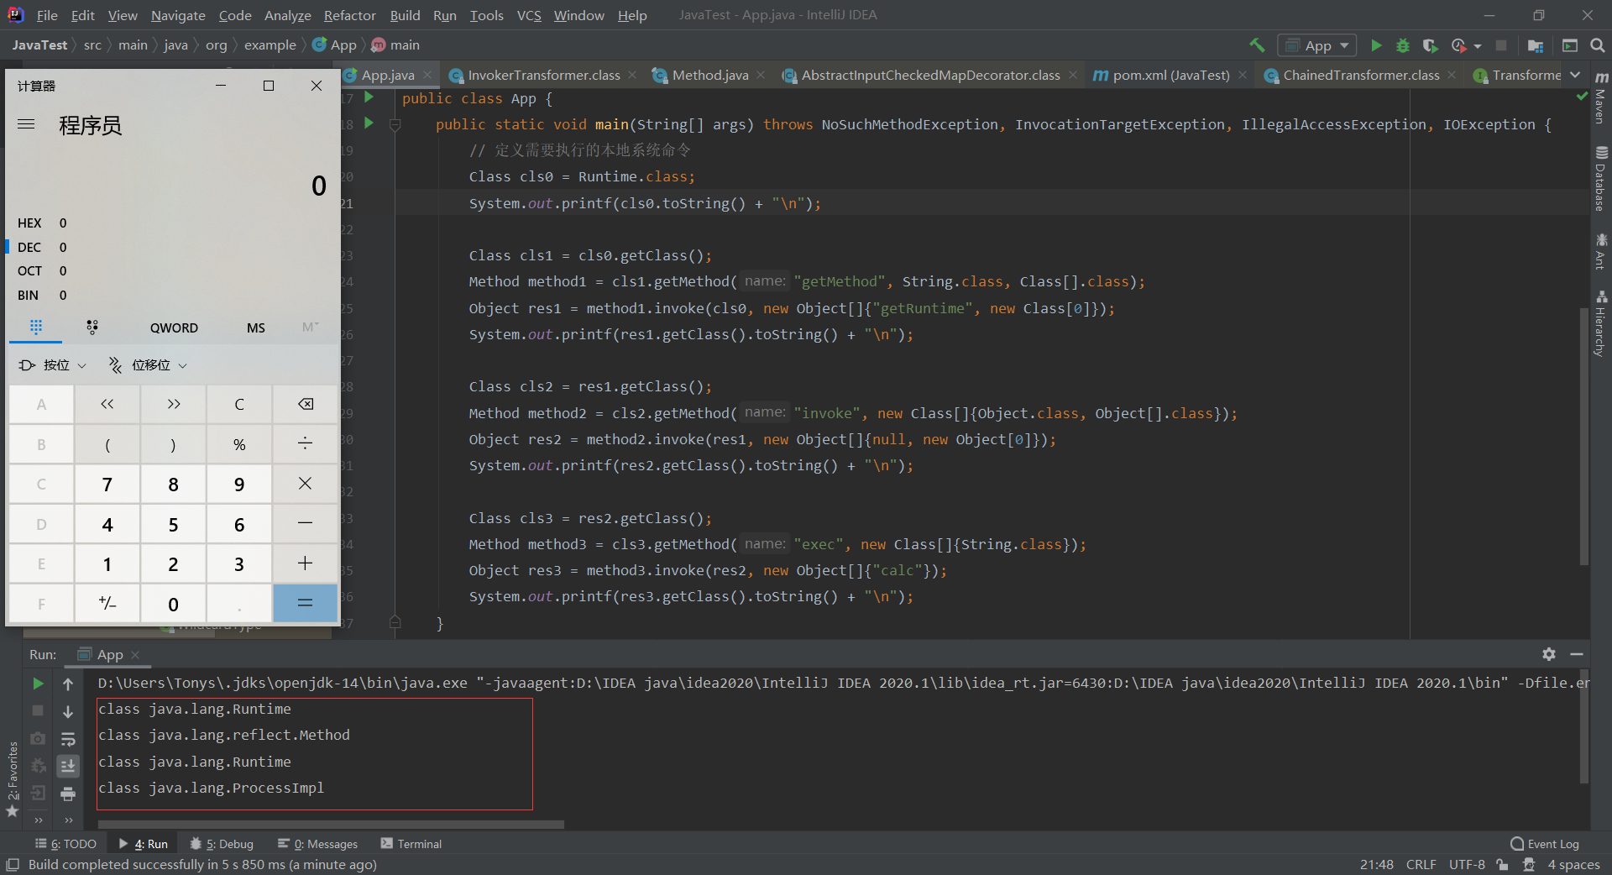Click calculator divide key

click(x=306, y=443)
